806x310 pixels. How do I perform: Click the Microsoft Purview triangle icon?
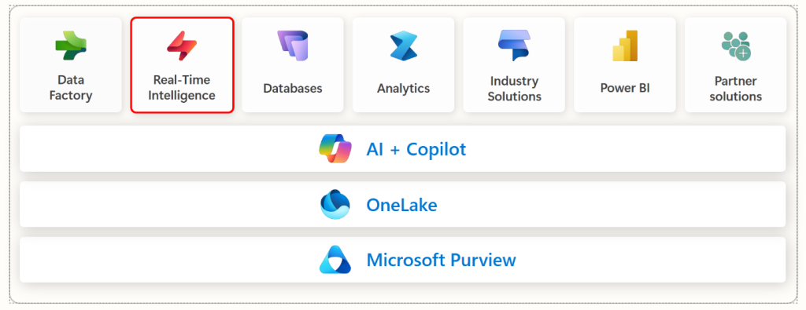(335, 259)
